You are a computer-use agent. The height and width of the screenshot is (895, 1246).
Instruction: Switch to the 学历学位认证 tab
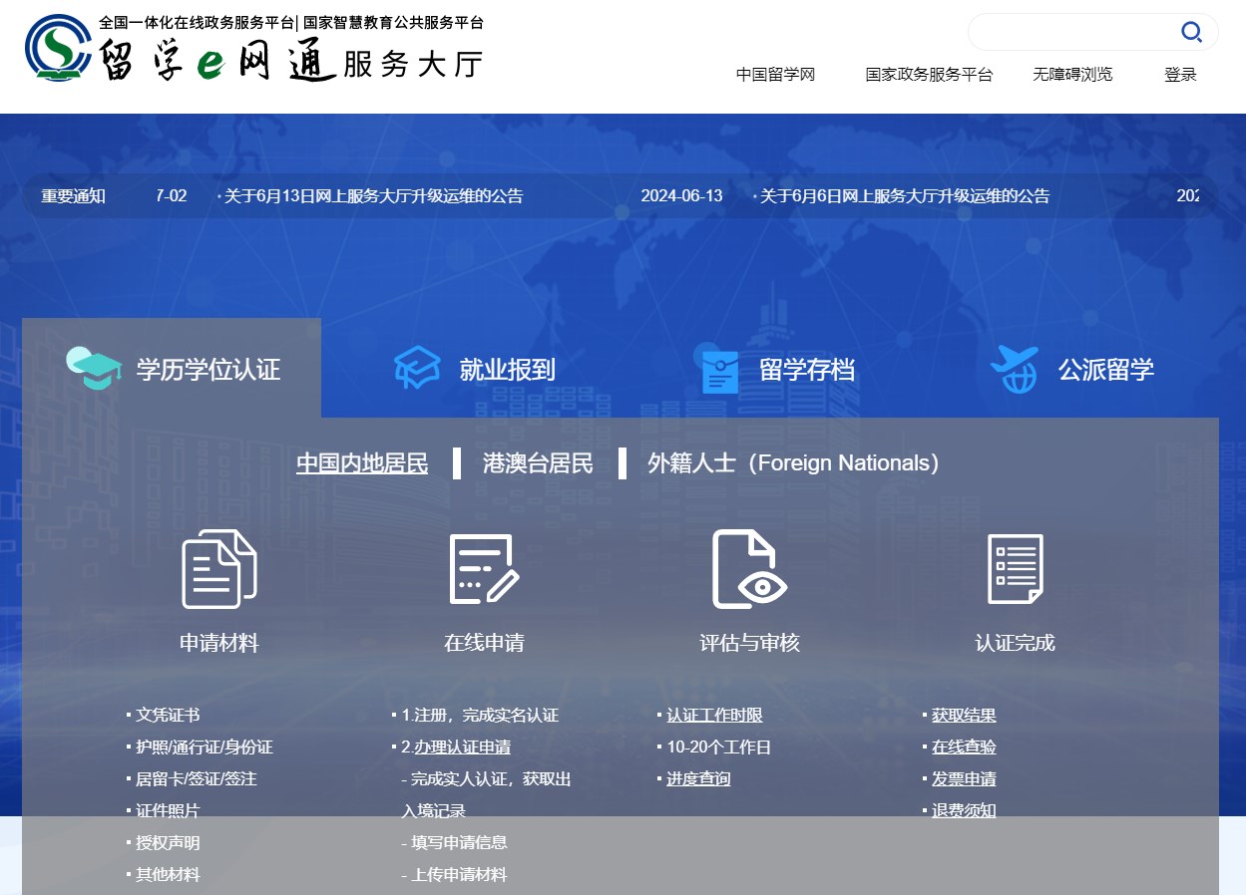tap(172, 368)
